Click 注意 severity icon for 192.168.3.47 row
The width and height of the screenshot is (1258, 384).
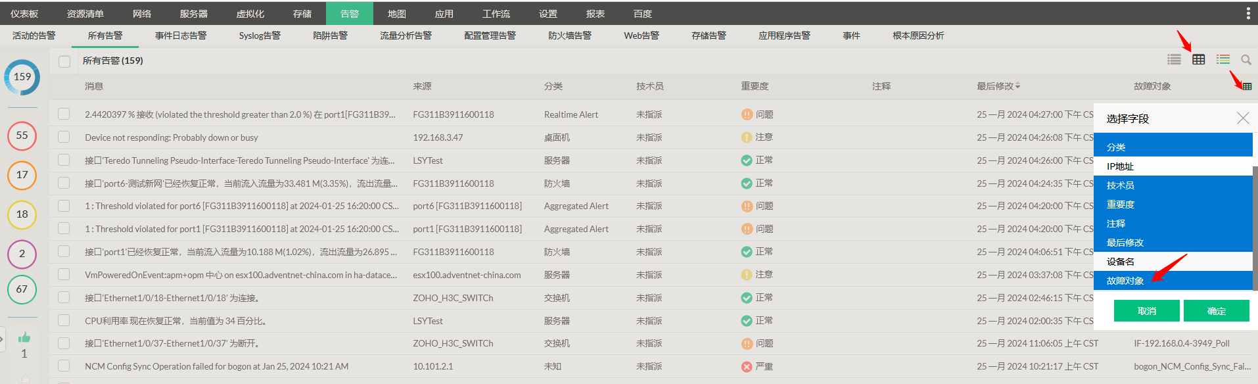tap(747, 137)
